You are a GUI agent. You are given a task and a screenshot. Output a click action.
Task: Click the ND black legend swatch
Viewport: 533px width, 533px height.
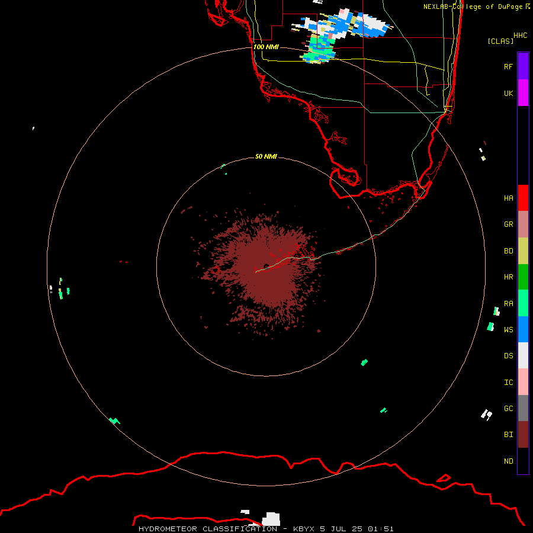[x=523, y=461]
